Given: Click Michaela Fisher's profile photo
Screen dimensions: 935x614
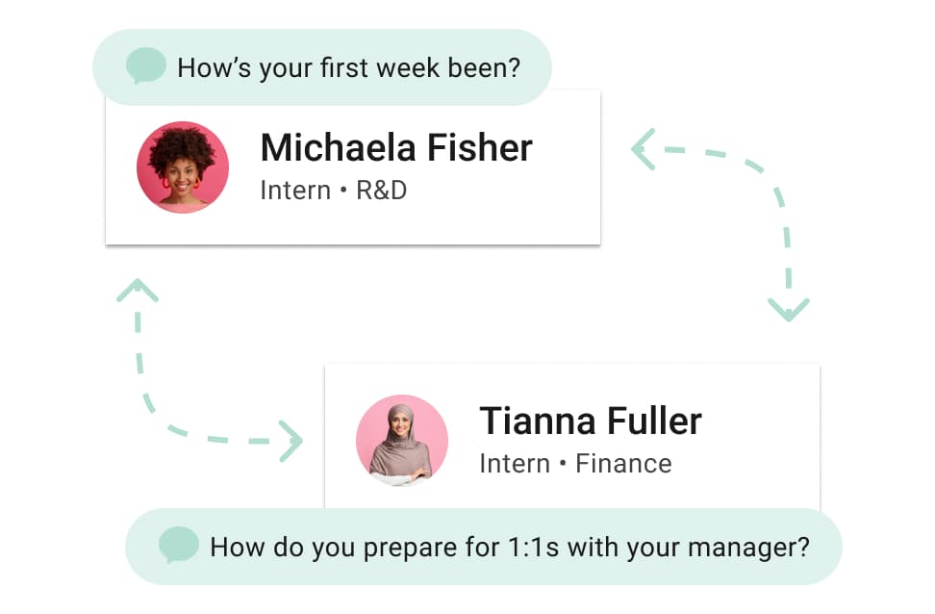Looking at the screenshot, I should point(183,167).
